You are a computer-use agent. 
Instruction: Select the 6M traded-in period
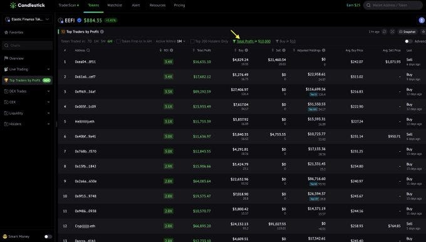click(110, 41)
